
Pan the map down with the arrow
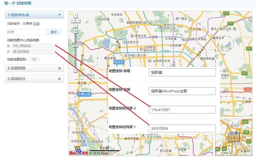point(75,26)
